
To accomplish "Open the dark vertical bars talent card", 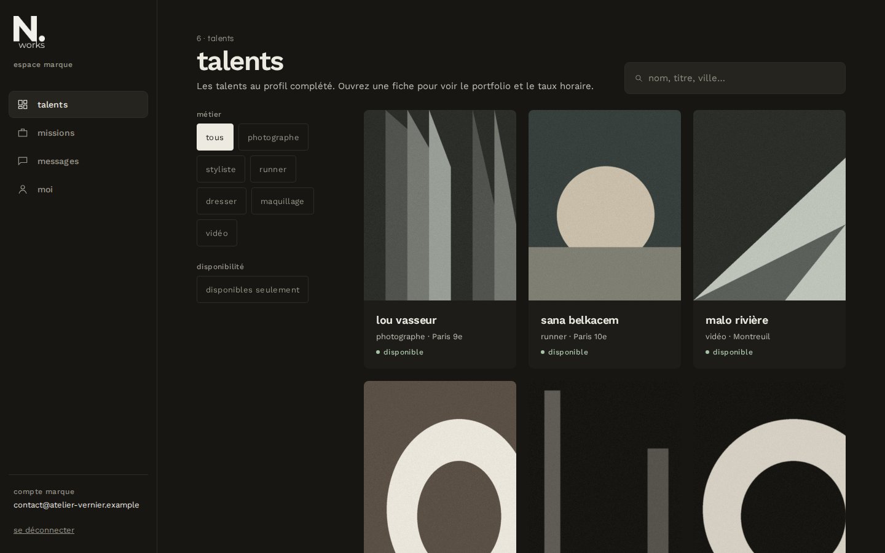I will [605, 467].
